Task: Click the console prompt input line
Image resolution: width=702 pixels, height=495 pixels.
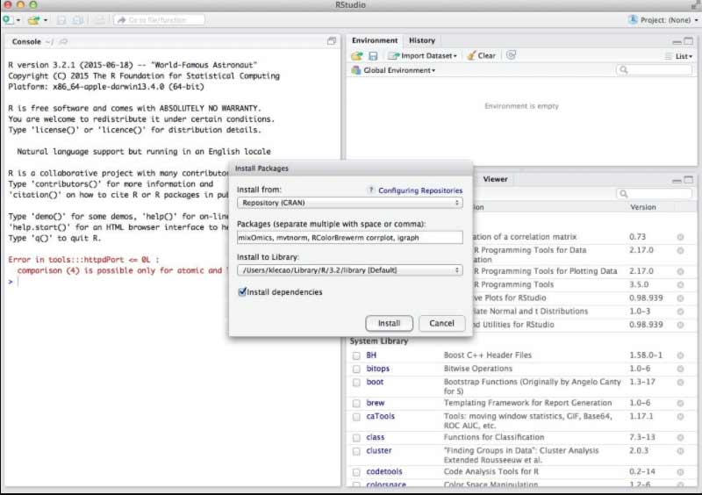Action: pyautogui.click(x=172, y=282)
